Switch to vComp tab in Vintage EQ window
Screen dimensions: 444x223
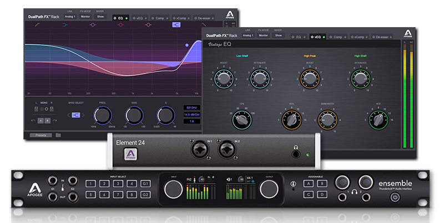pyautogui.click(x=359, y=37)
